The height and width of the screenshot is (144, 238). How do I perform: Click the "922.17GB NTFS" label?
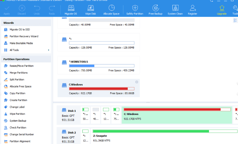132,119
